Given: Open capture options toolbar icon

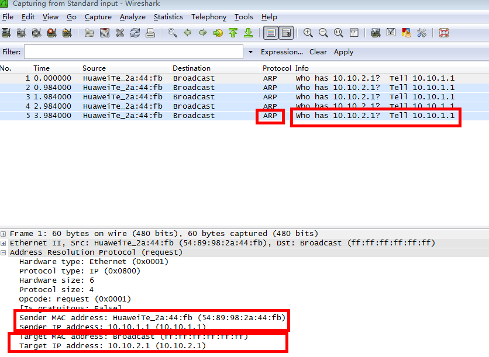Looking at the screenshot, I should click(21, 33).
